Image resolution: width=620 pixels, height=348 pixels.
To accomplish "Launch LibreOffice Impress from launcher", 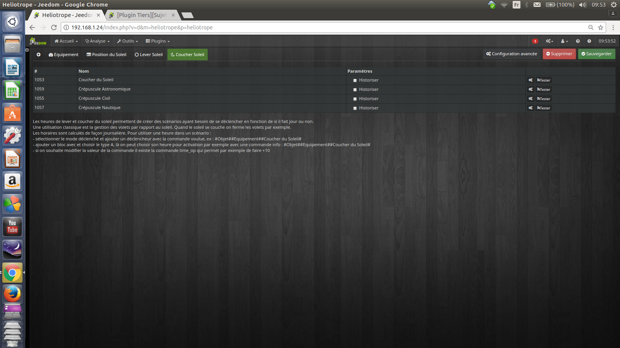I will pyautogui.click(x=12, y=159).
